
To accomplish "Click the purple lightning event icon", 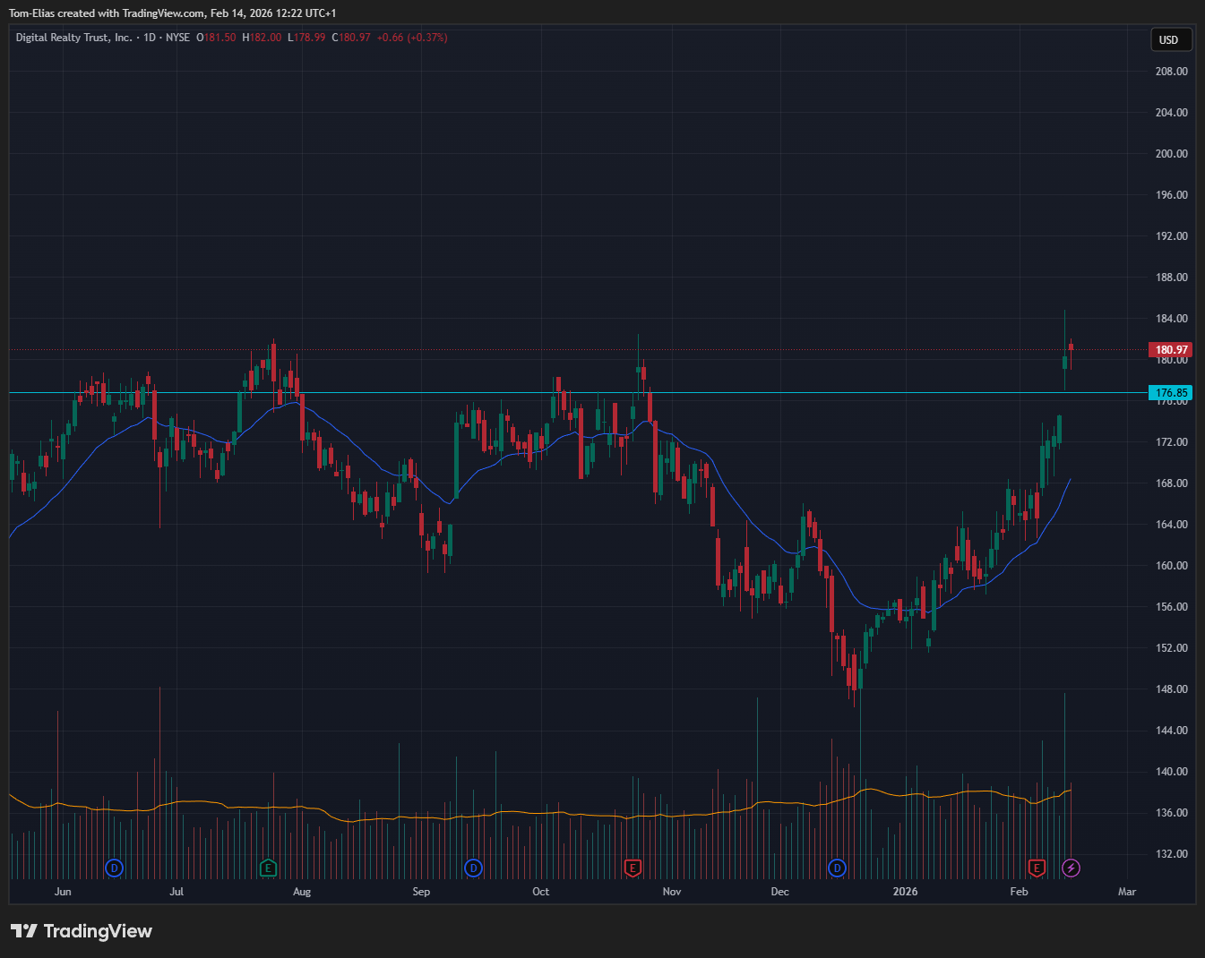I will point(1071,868).
